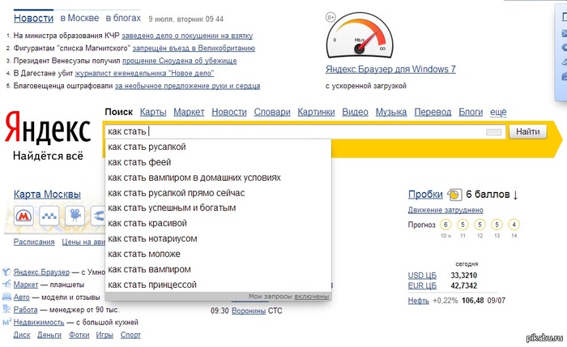Open news link за необычное предложение руки и сердца
The height and width of the screenshot is (347, 567).
[187, 86]
